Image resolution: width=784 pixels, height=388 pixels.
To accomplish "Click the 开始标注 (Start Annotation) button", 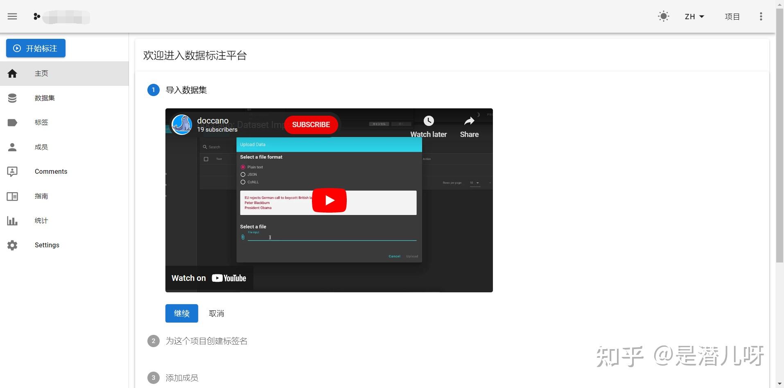I will [36, 48].
